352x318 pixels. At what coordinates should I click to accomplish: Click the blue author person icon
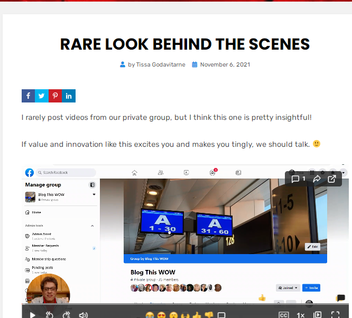click(123, 64)
